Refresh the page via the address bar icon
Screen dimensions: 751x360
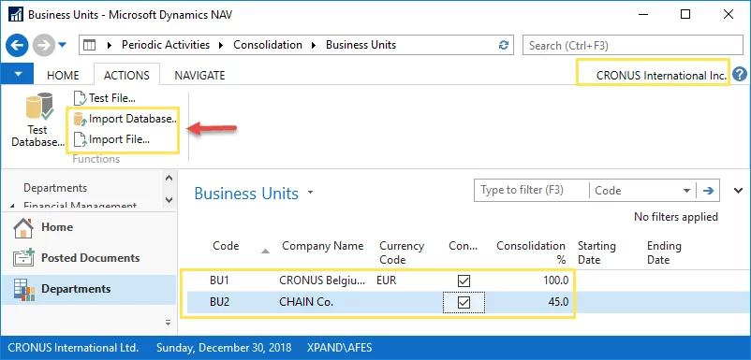(x=504, y=45)
